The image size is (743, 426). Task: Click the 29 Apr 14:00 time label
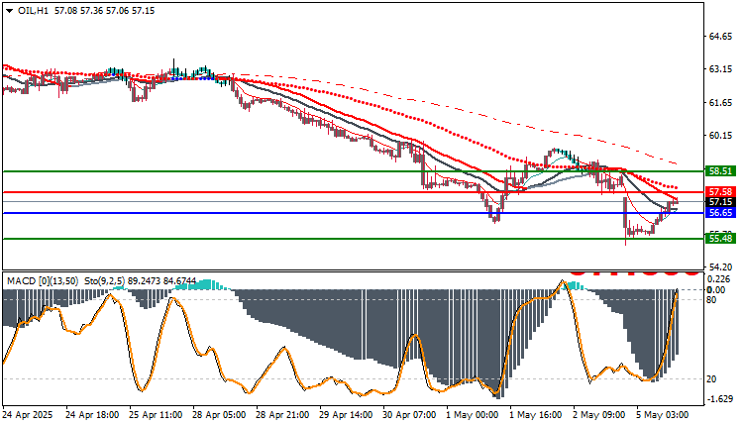pyautogui.click(x=346, y=415)
